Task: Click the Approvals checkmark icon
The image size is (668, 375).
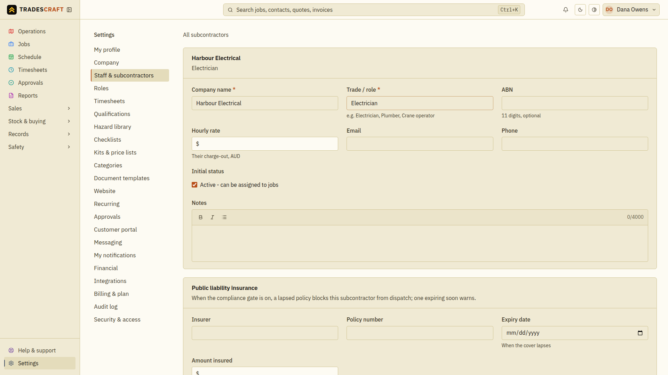Action: click(x=11, y=83)
